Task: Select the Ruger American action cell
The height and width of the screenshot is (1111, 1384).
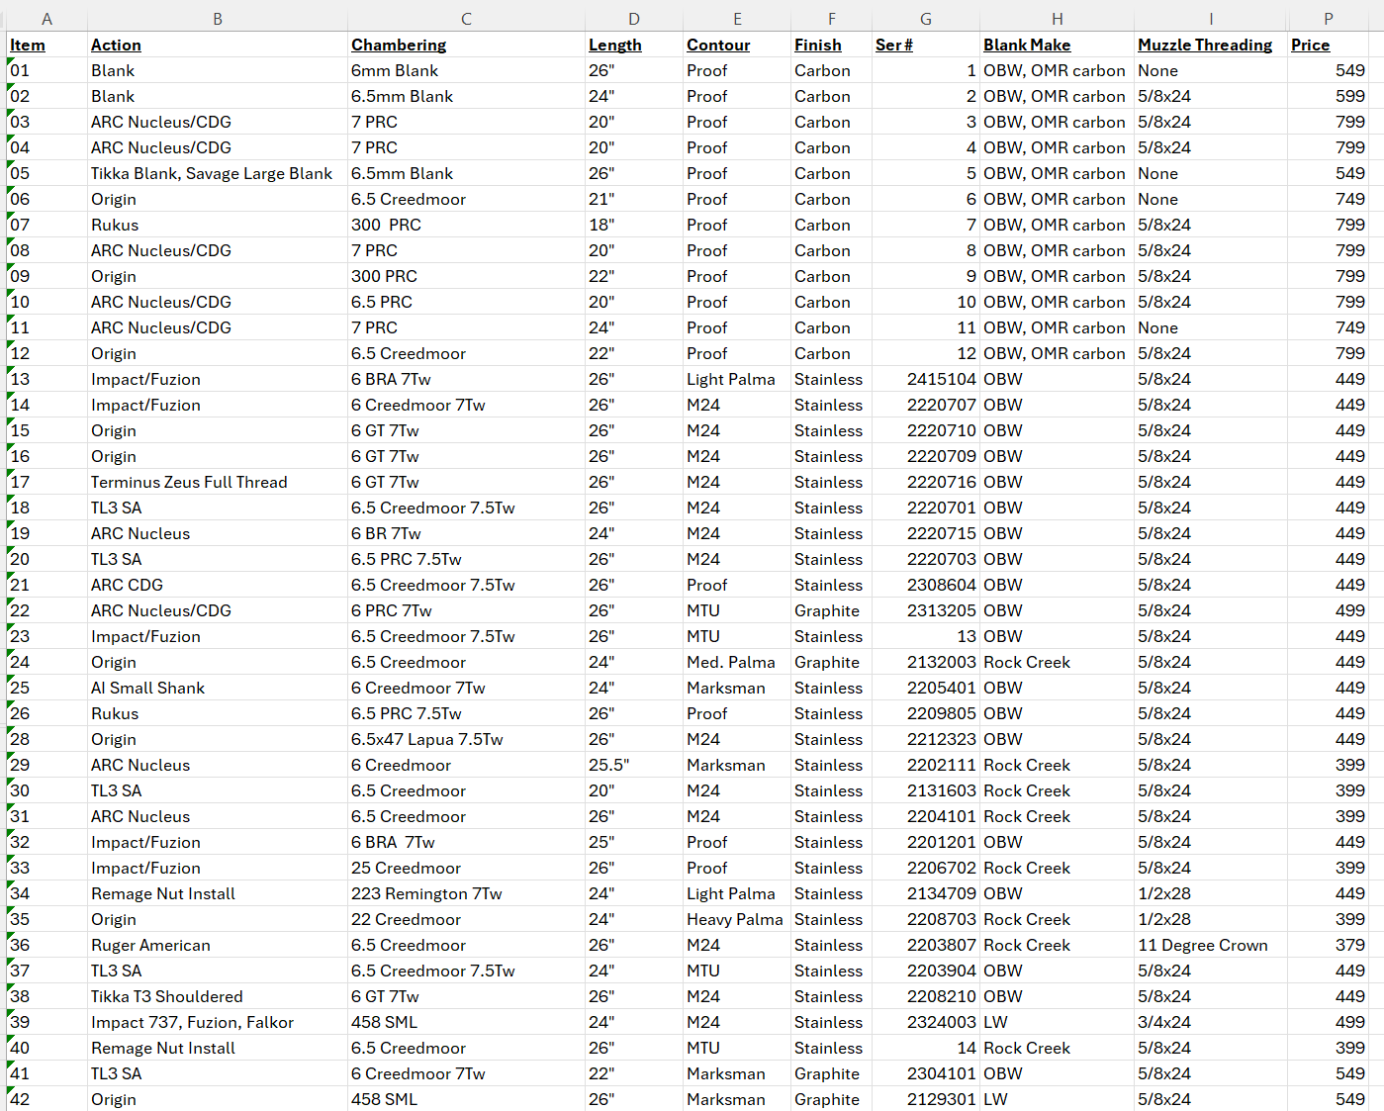Action: tap(218, 945)
